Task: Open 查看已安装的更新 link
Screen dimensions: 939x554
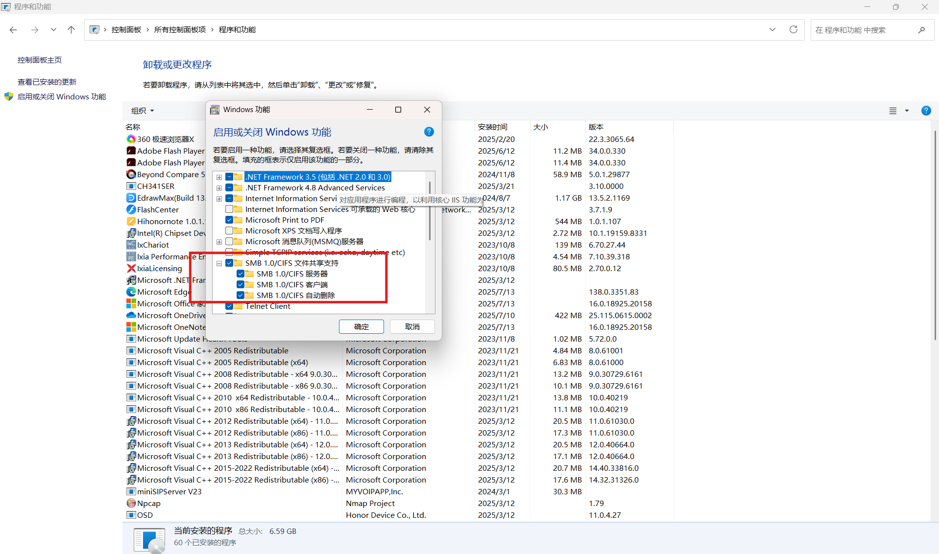Action: (47, 82)
